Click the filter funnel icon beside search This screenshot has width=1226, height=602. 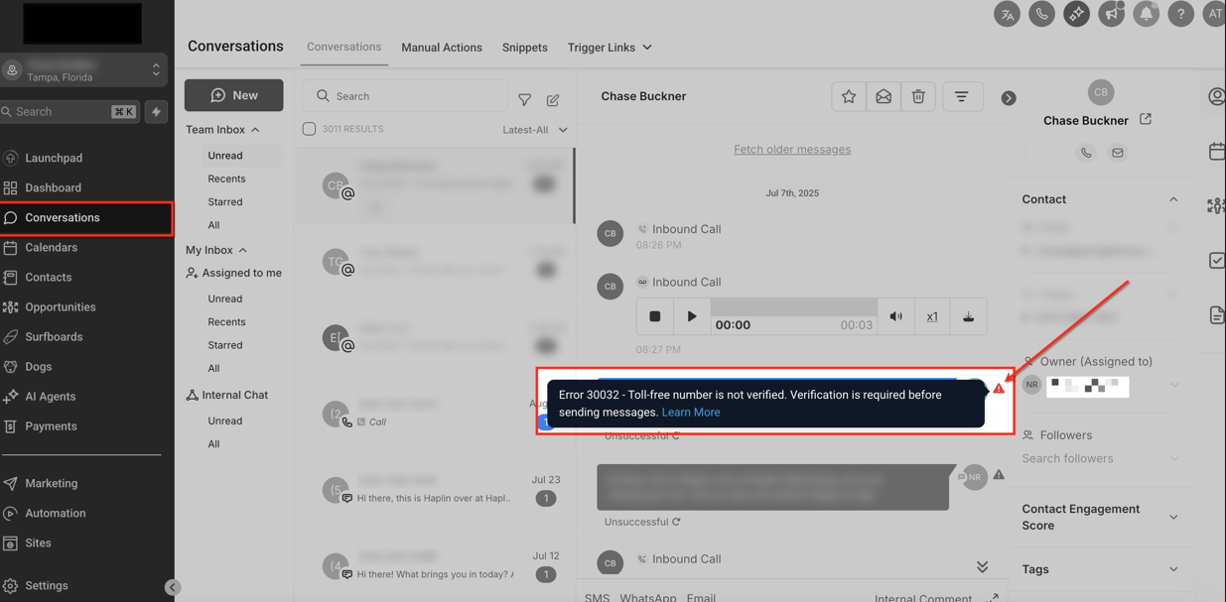pos(524,99)
